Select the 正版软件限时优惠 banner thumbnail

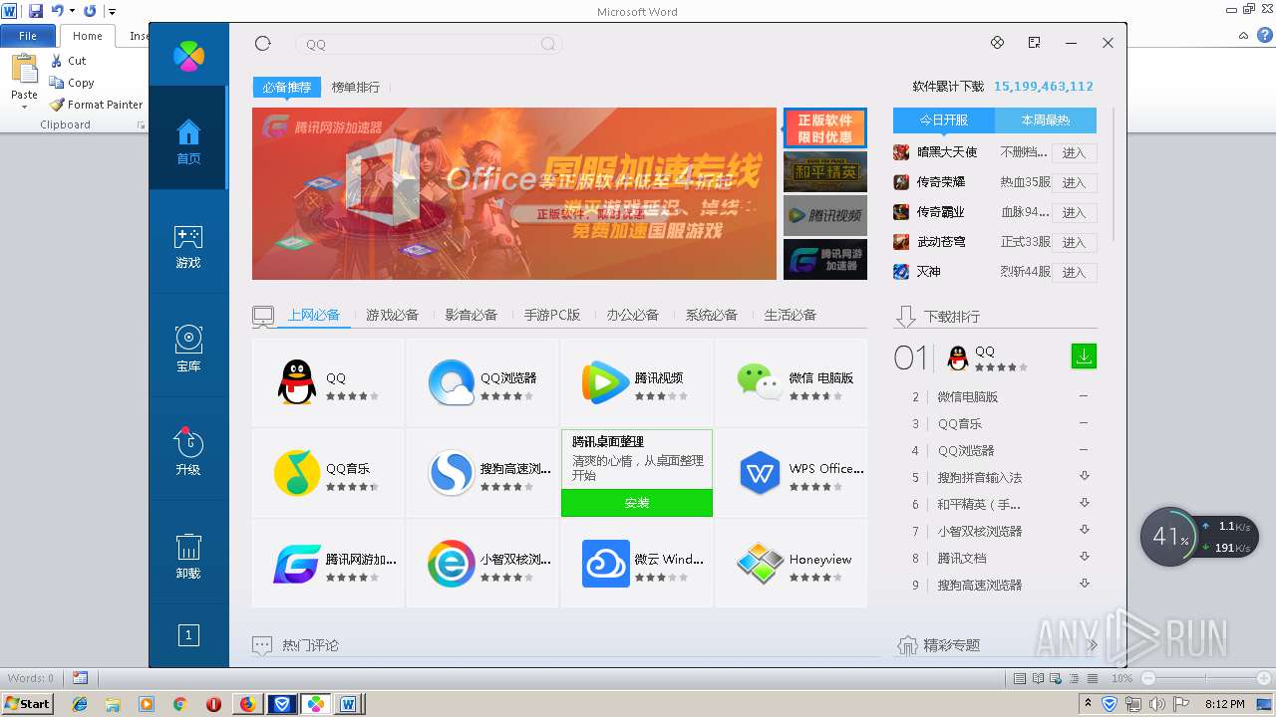click(x=824, y=128)
